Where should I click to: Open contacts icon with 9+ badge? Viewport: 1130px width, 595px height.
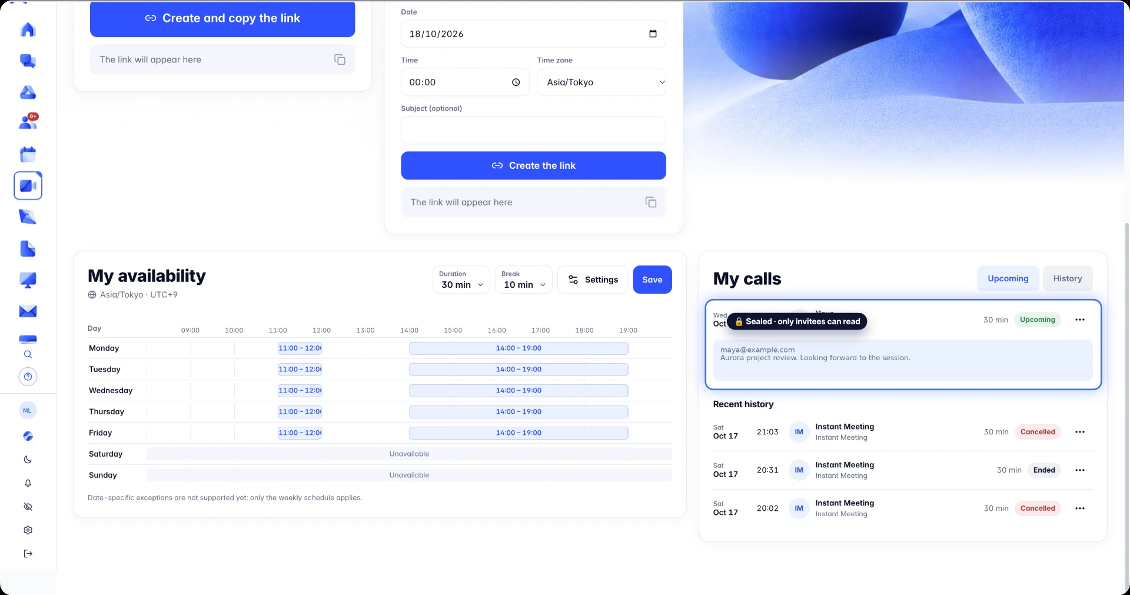click(x=28, y=122)
